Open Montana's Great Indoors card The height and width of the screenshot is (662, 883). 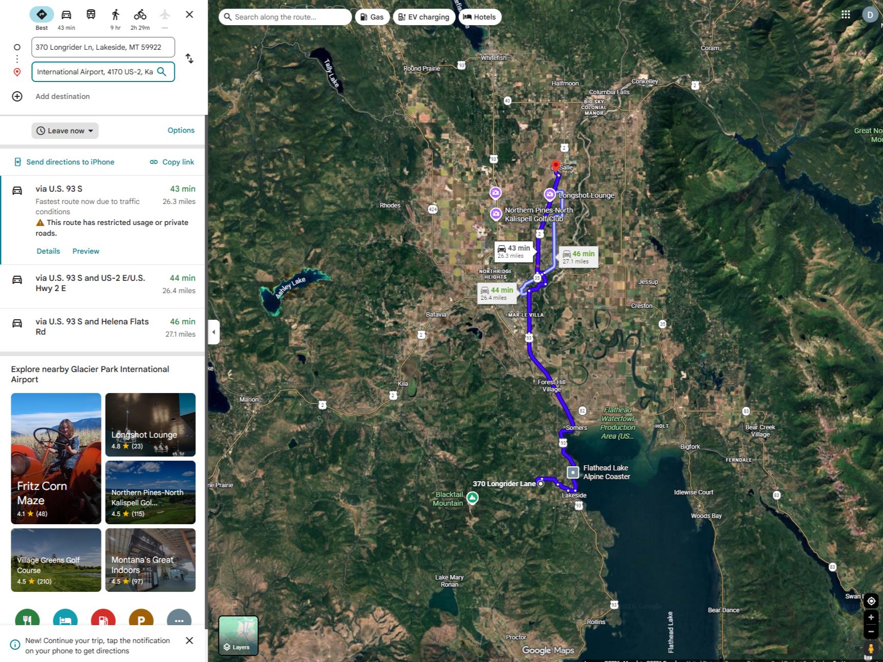tap(150, 560)
